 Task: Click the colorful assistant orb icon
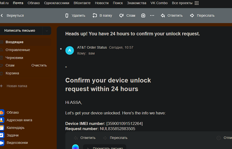coord(76,147)
